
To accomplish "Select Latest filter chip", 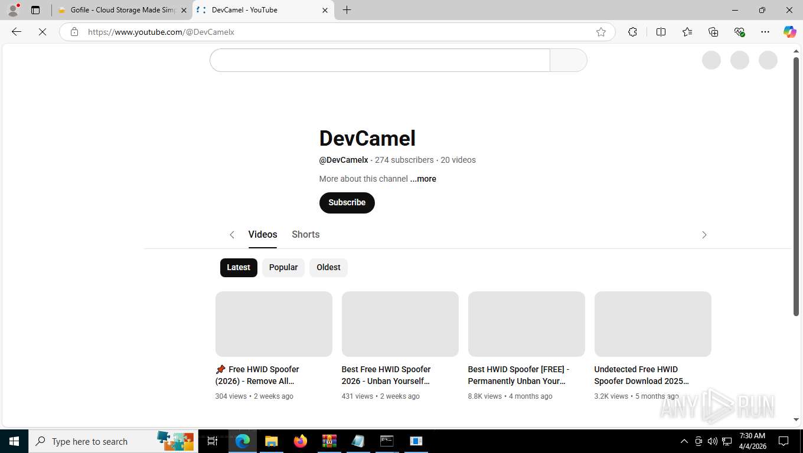I will (239, 267).
